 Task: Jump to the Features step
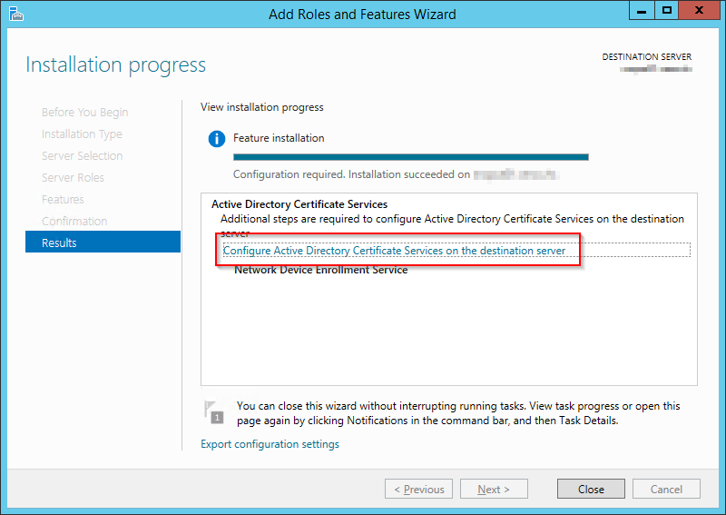(63, 200)
